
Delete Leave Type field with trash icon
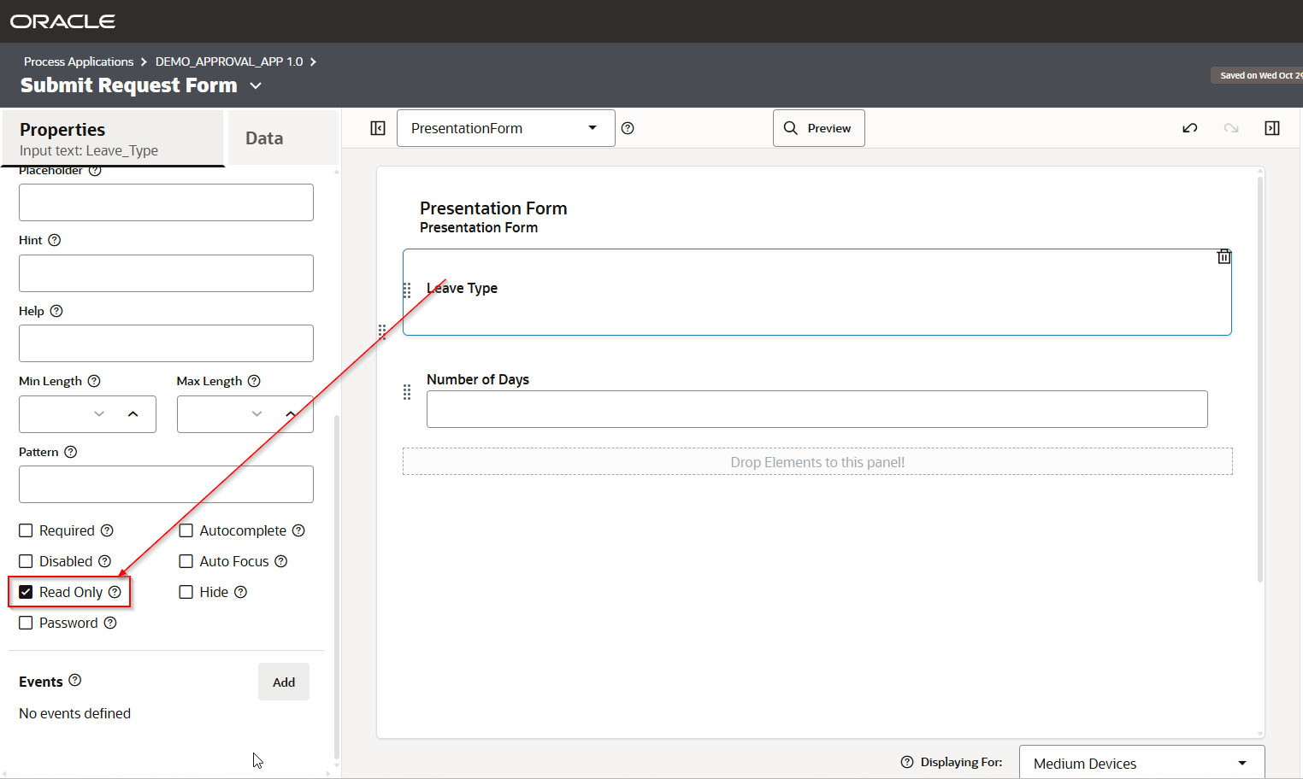click(x=1223, y=256)
